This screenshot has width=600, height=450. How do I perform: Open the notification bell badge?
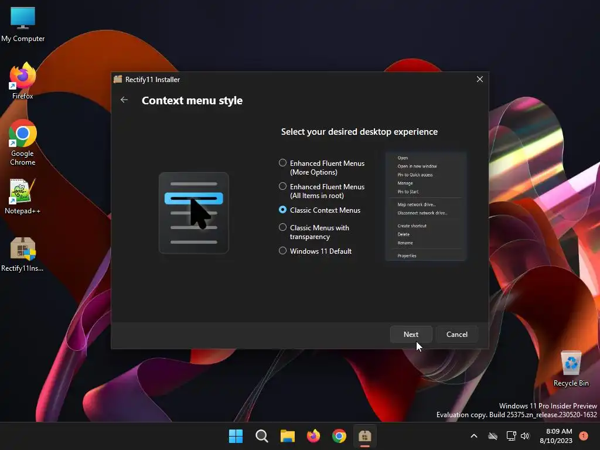pyautogui.click(x=584, y=436)
